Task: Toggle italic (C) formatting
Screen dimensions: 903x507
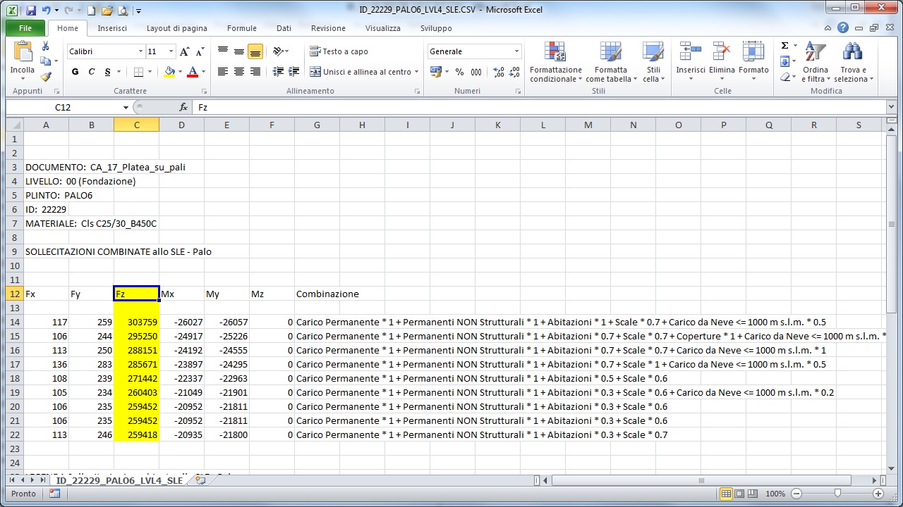Action: coord(92,72)
